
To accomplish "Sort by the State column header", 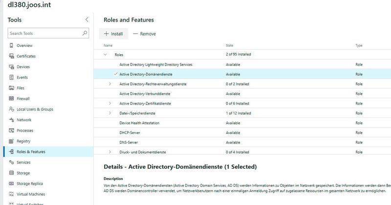I will click(229, 46).
